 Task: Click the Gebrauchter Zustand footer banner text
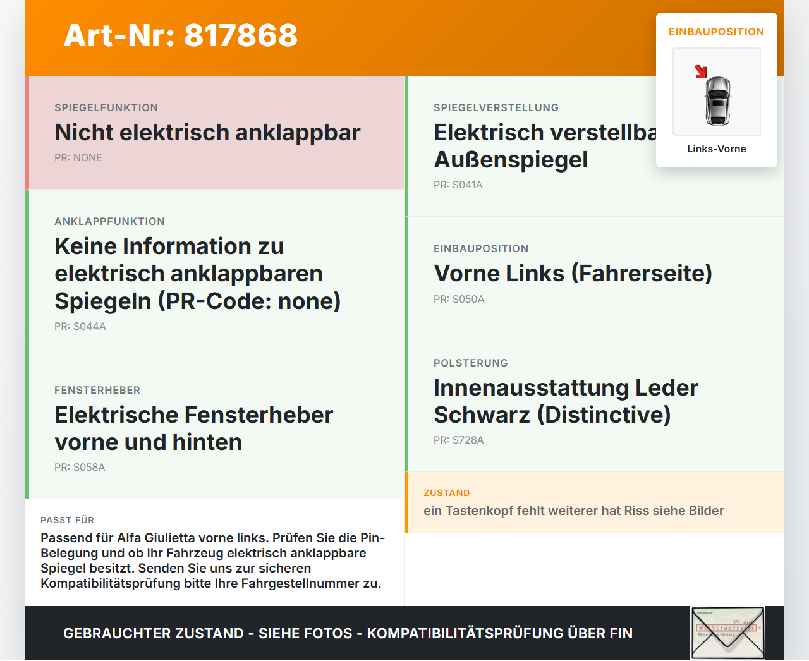click(348, 633)
